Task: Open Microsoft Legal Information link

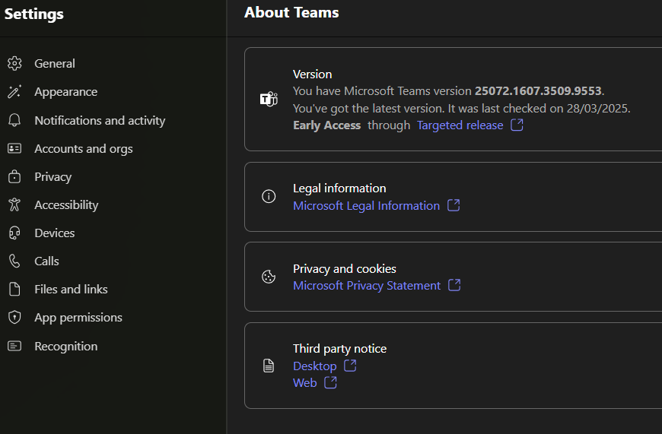Action: click(366, 206)
